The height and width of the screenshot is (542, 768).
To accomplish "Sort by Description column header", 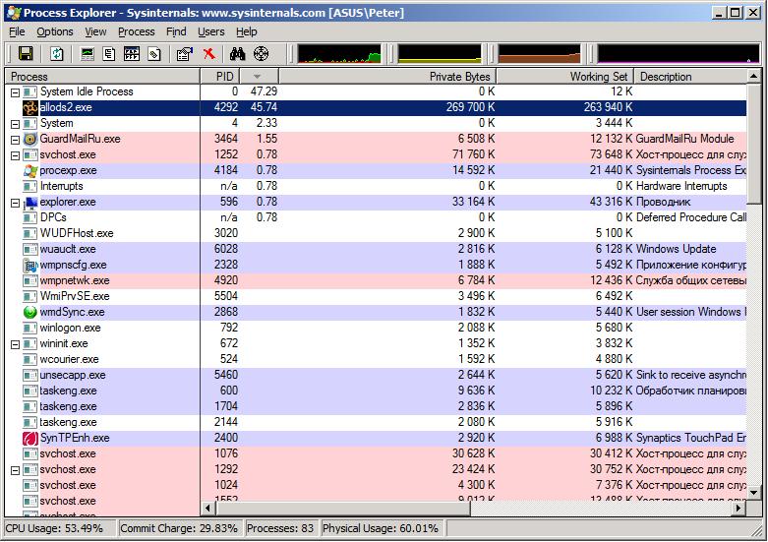I will pyautogui.click(x=690, y=77).
